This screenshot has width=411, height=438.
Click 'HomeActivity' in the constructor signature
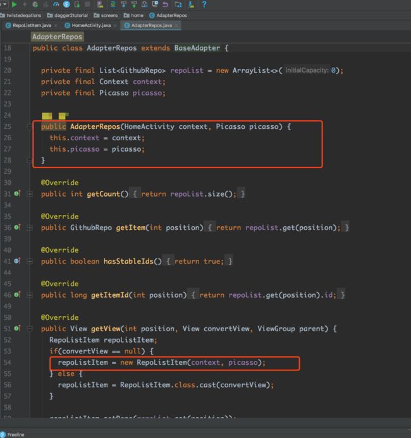click(149, 126)
